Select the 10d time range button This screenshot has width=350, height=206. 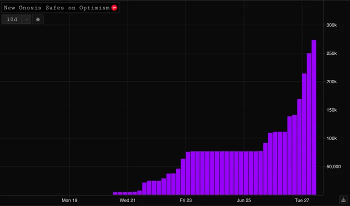click(x=12, y=19)
